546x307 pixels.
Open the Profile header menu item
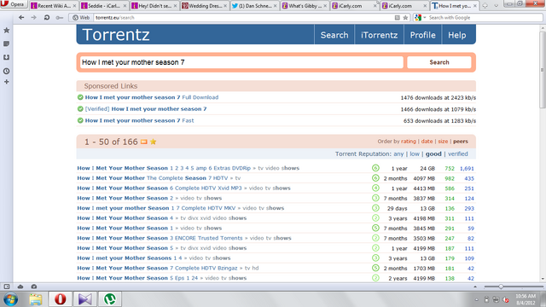(423, 35)
